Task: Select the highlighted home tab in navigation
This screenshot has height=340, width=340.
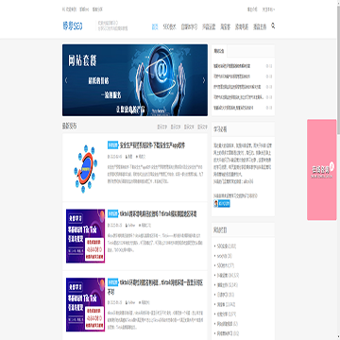Action: point(155,26)
